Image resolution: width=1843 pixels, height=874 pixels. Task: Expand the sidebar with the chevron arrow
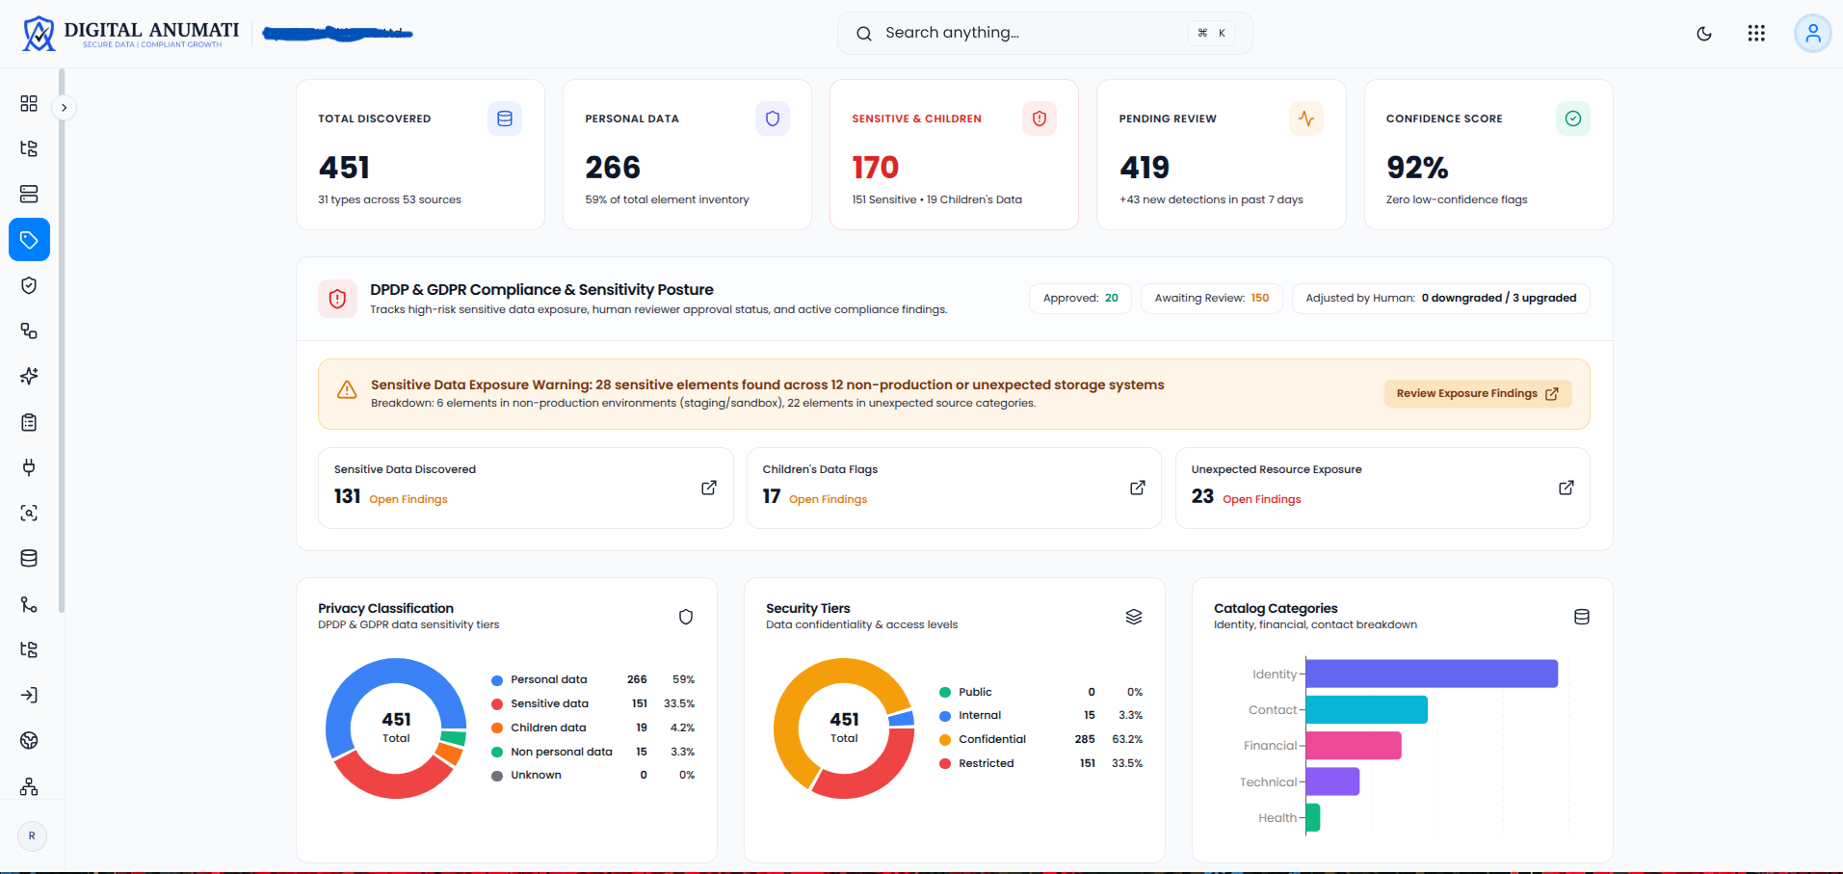pyautogui.click(x=65, y=107)
